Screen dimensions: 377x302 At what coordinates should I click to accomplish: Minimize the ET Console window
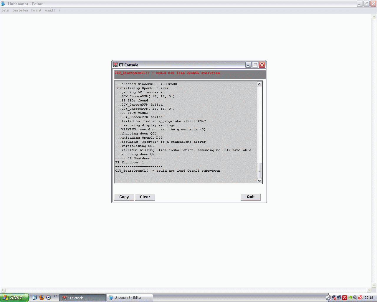(248, 65)
